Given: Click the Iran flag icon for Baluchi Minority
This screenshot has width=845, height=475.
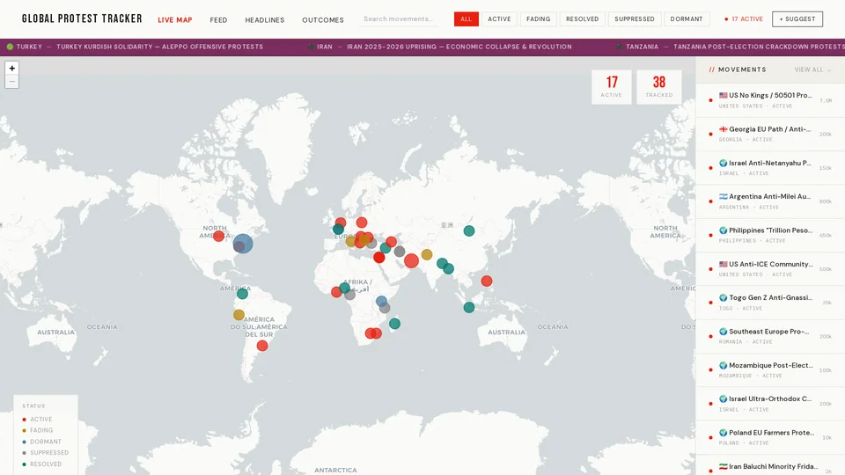Looking at the screenshot, I should click(724, 466).
